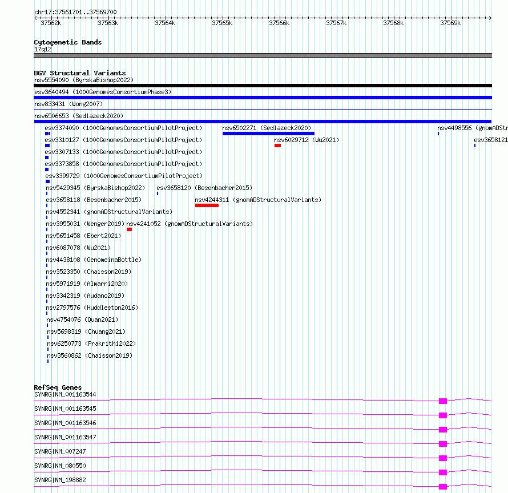Select the esv3310127 variant label
The height and width of the screenshot is (493, 508).
tap(123, 140)
